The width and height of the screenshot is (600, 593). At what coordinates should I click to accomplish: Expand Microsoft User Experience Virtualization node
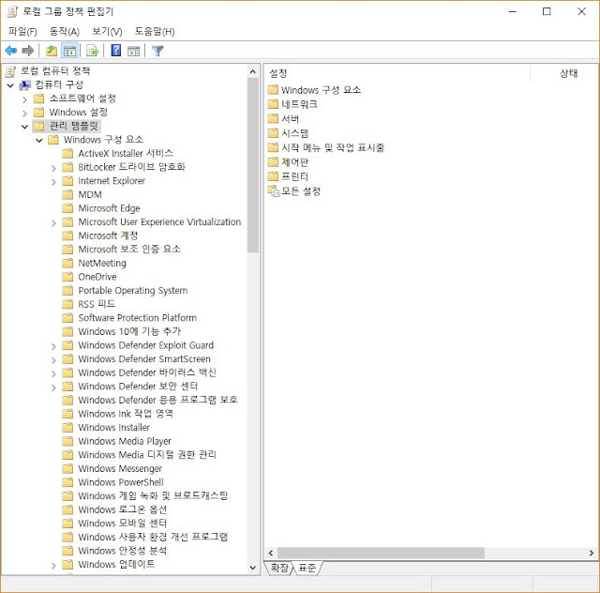tap(53, 223)
